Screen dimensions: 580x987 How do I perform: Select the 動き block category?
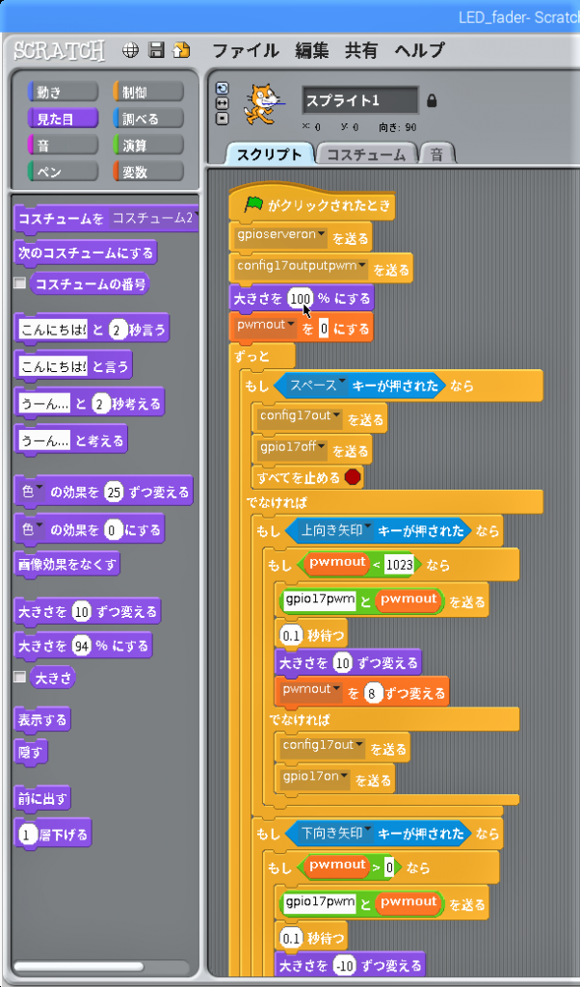tap(63, 92)
